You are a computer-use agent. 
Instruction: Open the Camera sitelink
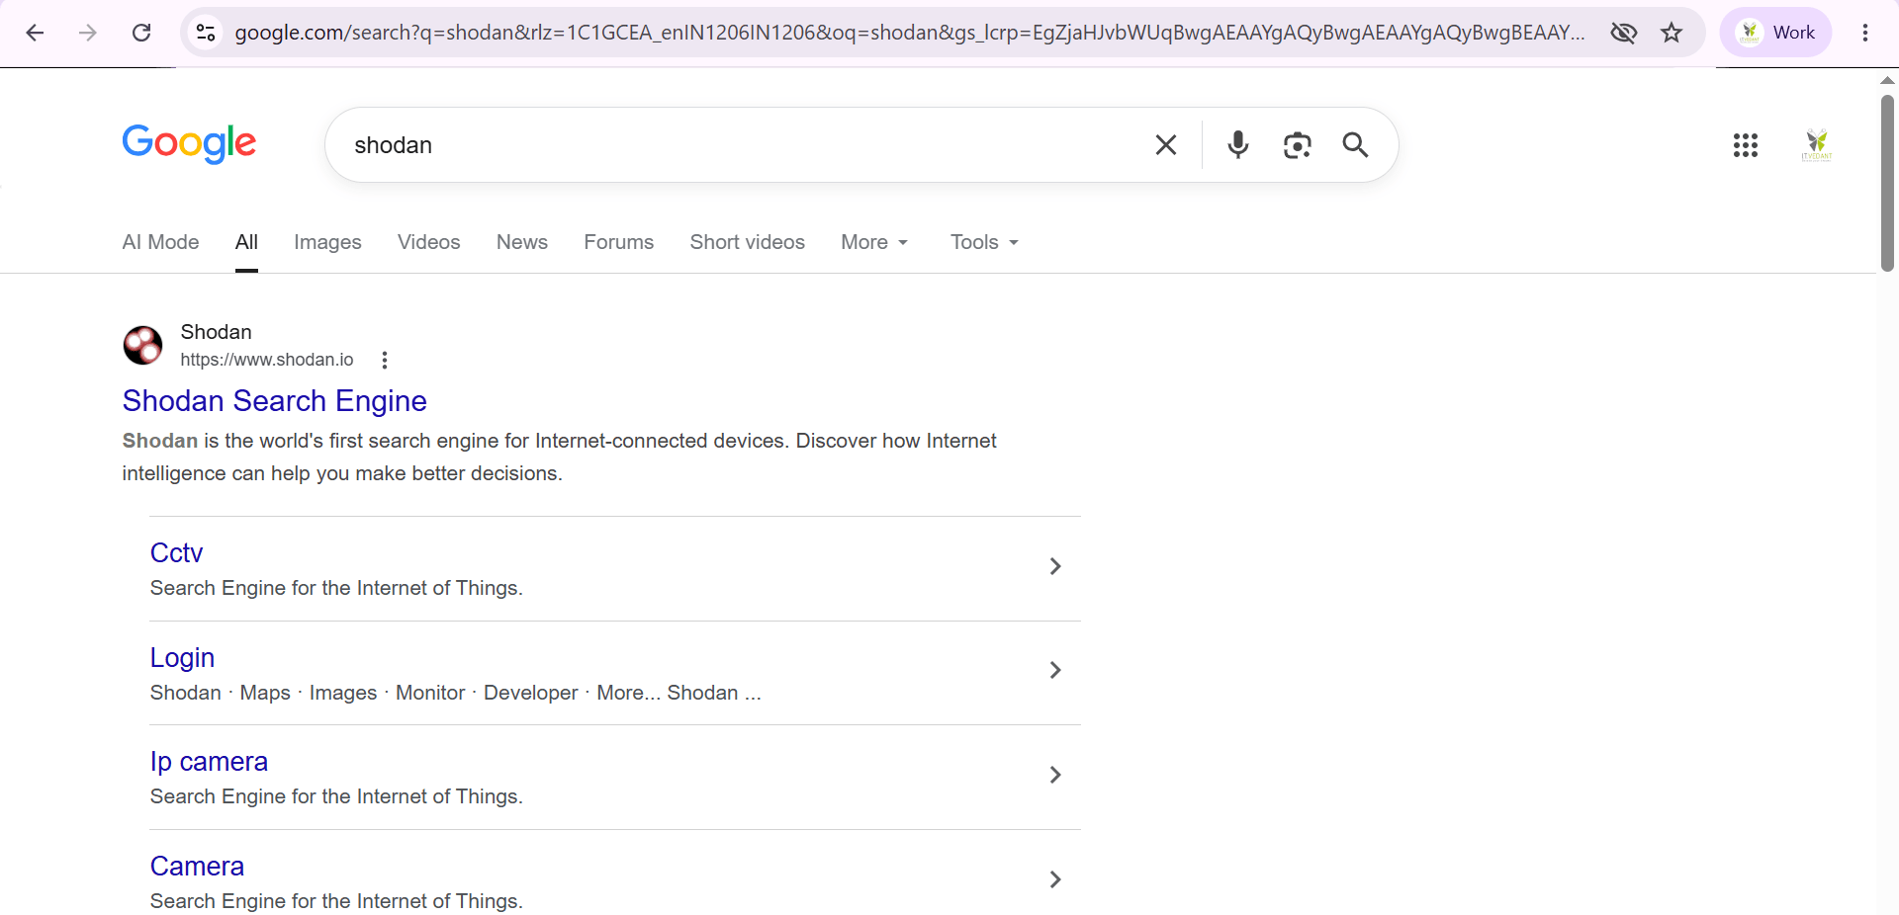[x=198, y=867]
